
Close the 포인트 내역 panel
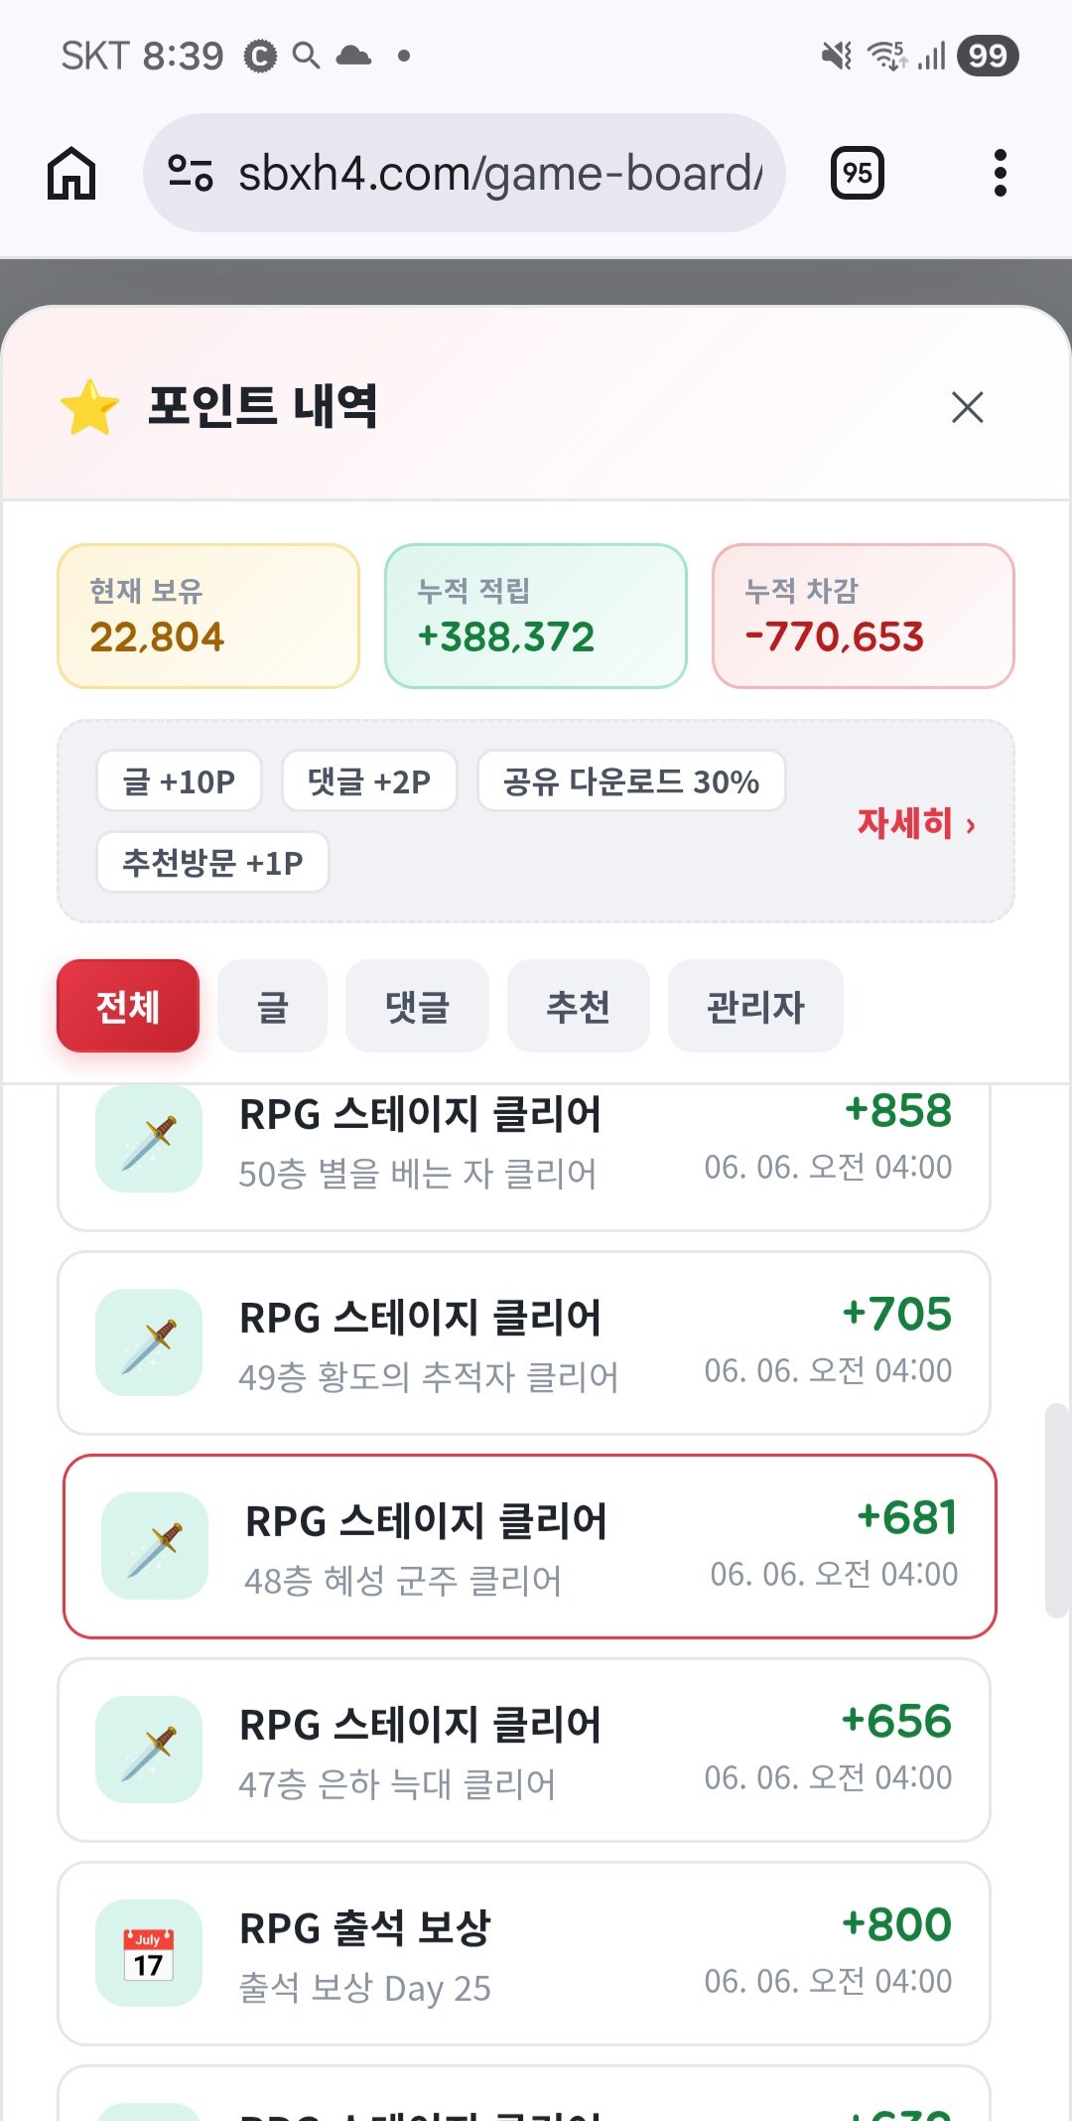coord(967,407)
